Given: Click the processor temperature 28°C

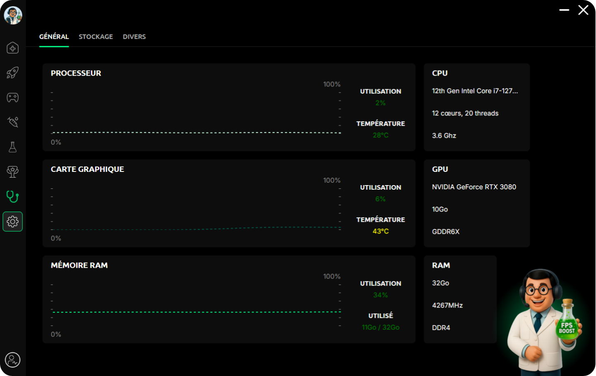Looking at the screenshot, I should pos(380,135).
